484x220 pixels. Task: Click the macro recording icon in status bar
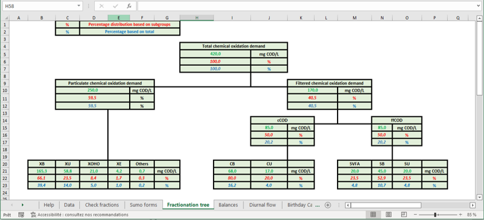coord(21,214)
